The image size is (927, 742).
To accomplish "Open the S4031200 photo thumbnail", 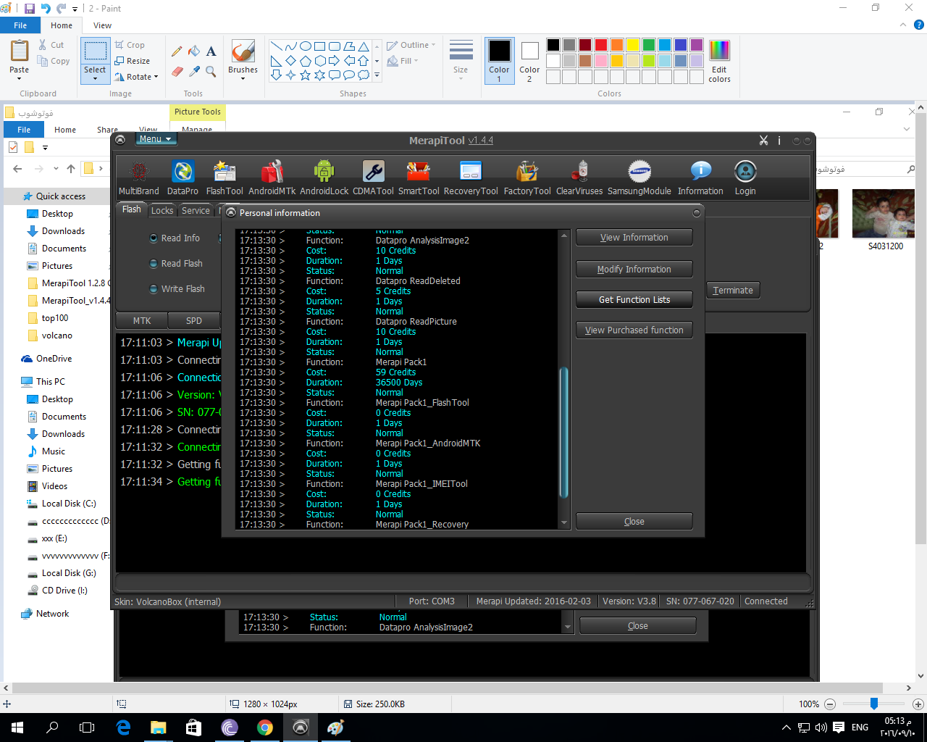I will (883, 220).
